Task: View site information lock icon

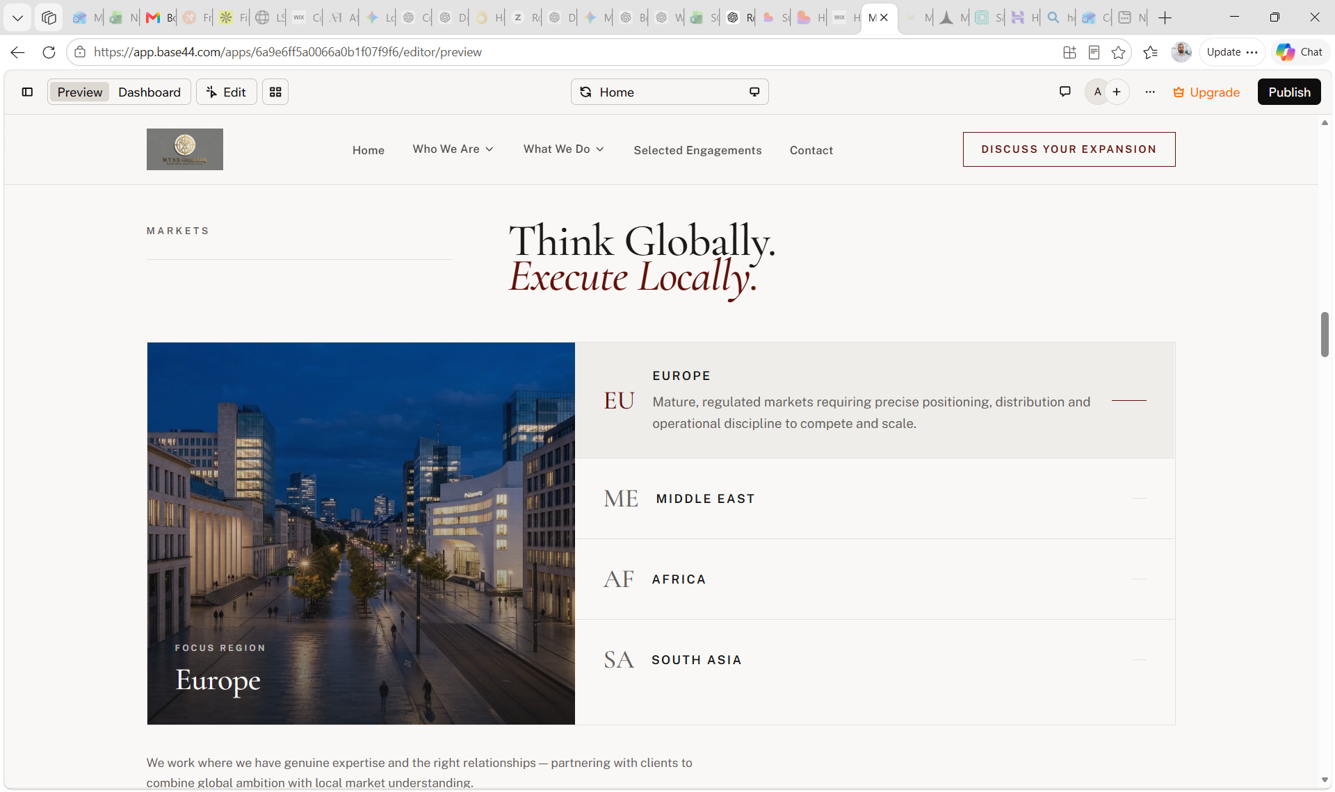Action: 80,52
